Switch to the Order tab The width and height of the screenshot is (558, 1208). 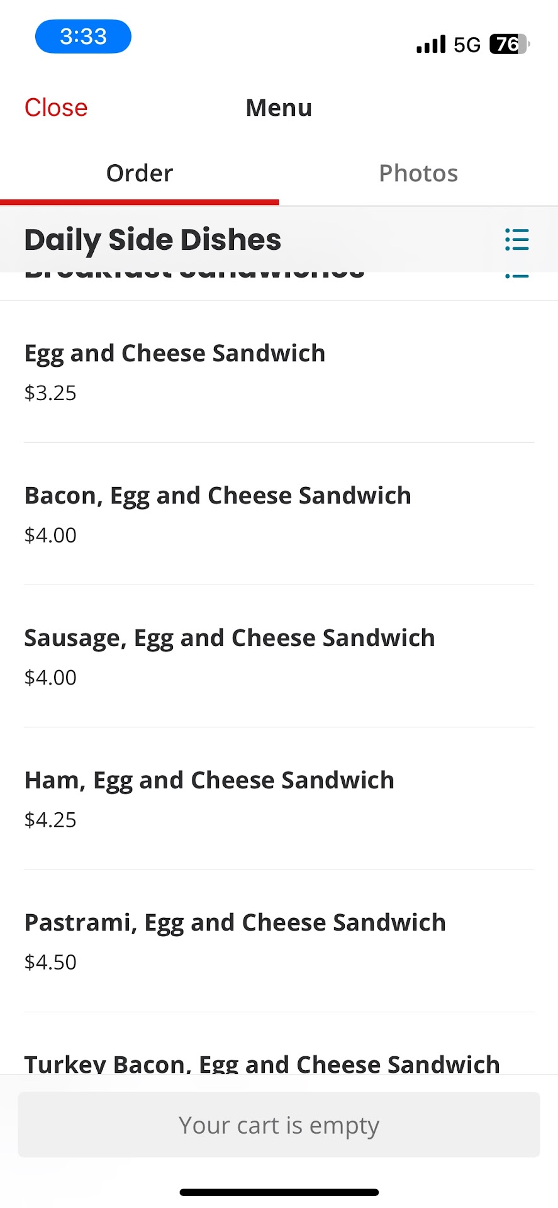(x=139, y=173)
